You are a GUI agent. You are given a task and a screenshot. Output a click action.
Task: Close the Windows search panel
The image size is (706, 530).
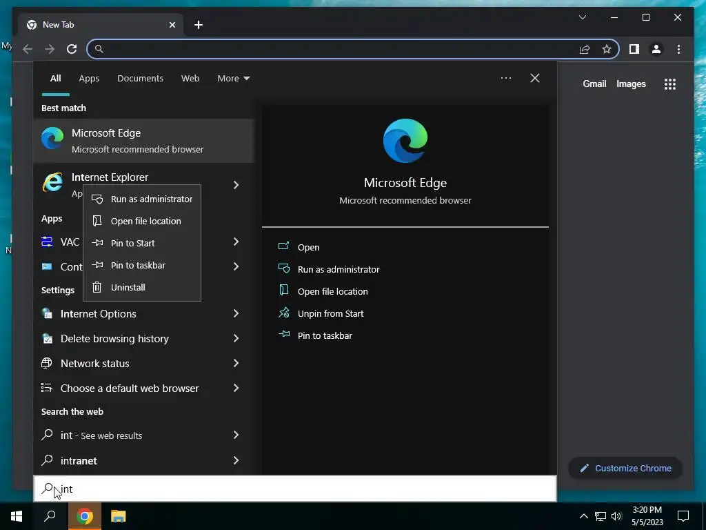pyautogui.click(x=535, y=78)
